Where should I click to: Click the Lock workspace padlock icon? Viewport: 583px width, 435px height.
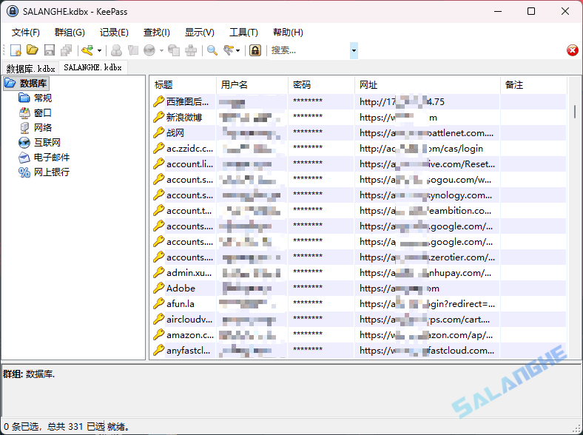(x=255, y=50)
